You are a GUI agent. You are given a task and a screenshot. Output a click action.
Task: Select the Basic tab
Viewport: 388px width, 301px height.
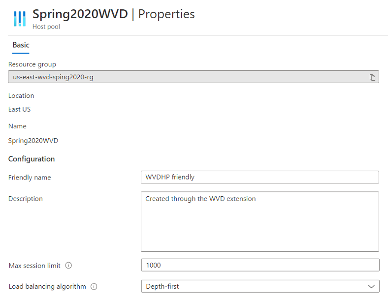[x=21, y=45]
